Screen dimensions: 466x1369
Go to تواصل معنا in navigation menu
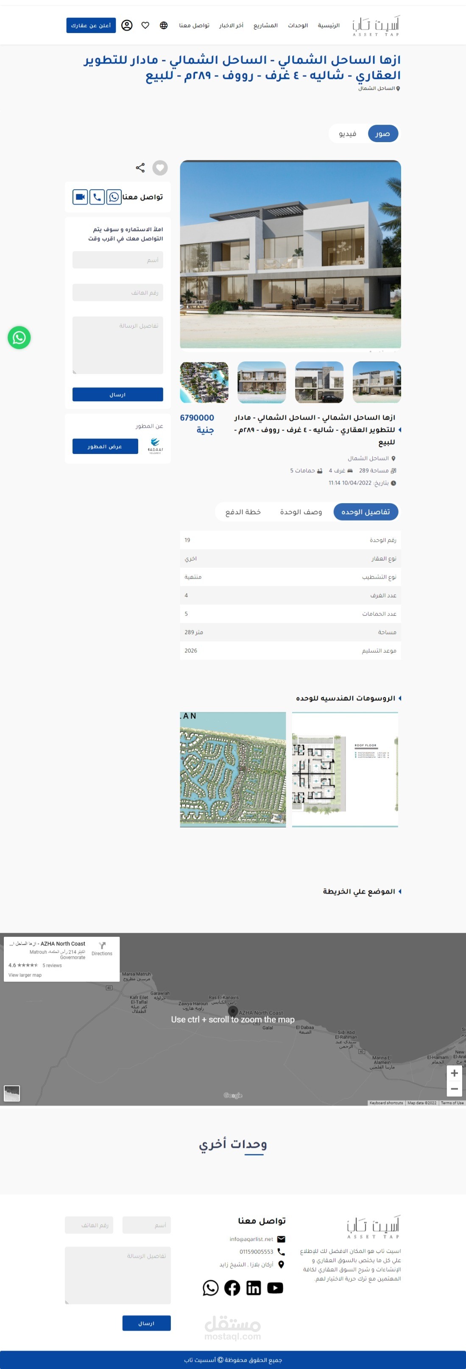(194, 25)
